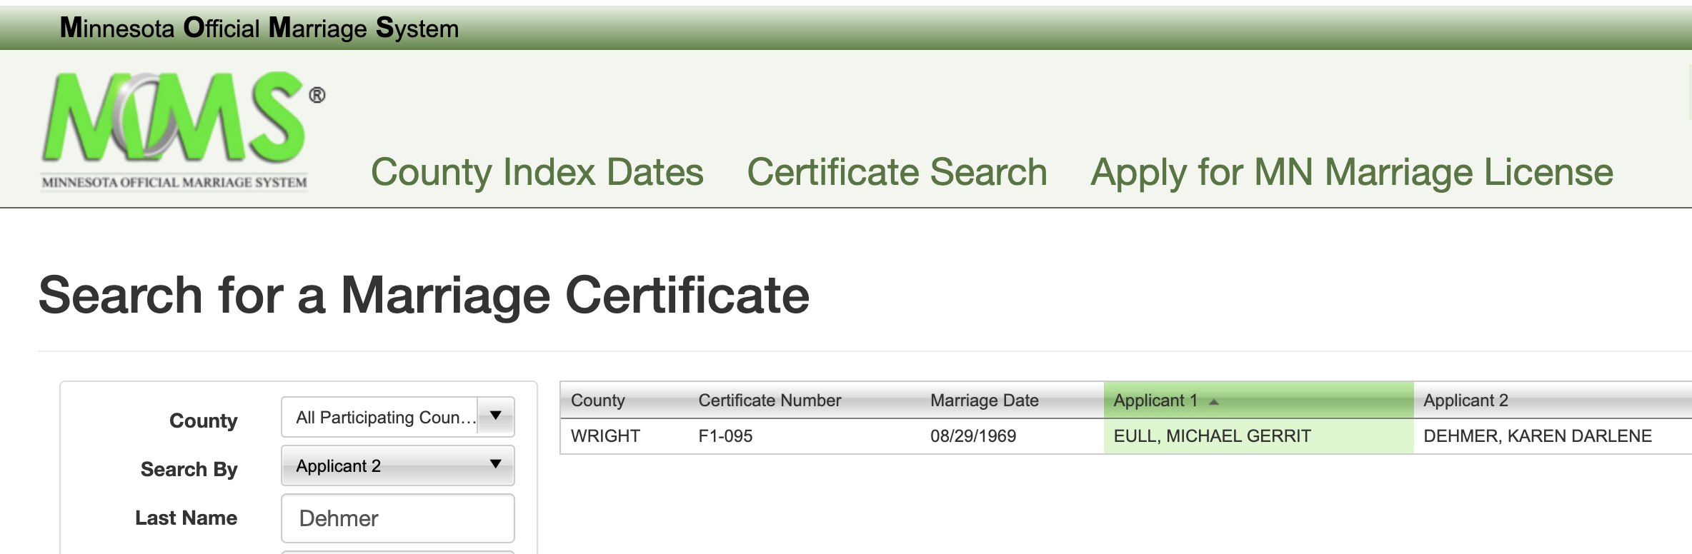Image resolution: width=1692 pixels, height=554 pixels.
Task: Sort by the Applicant 2 column header
Action: click(x=1465, y=401)
